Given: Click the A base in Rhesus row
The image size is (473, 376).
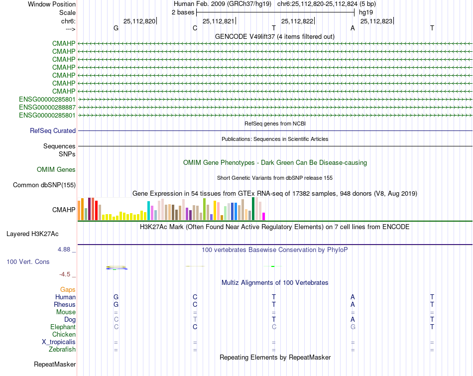Looking at the screenshot, I should pos(353,304).
